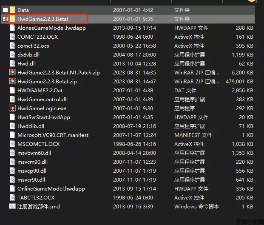264x225 pixels.
Task: Click the size value 479,001 KB
Action: click(x=239, y=82)
